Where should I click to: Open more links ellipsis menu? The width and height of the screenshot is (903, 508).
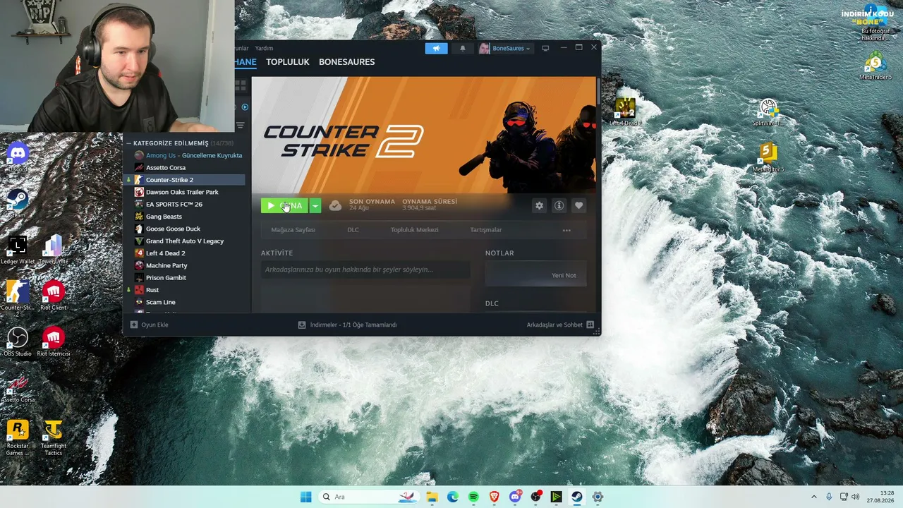566,230
